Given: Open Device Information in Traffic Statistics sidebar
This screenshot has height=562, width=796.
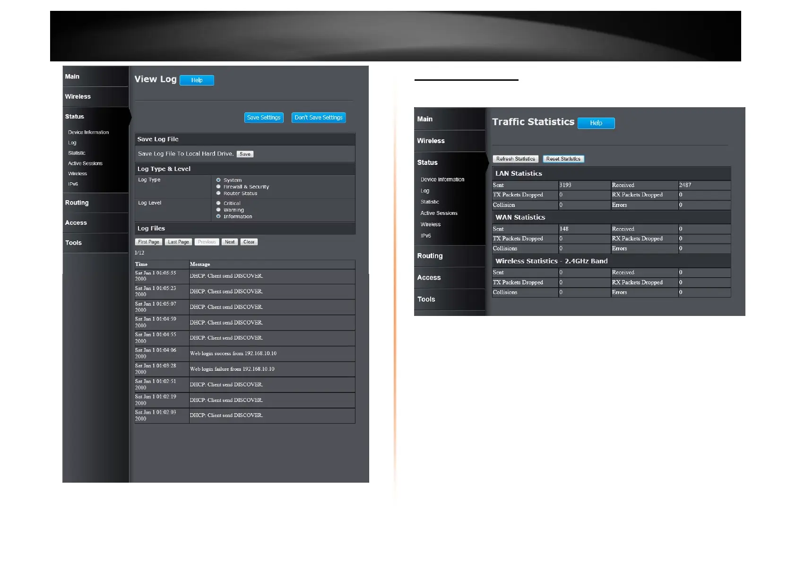Looking at the screenshot, I should point(442,179).
